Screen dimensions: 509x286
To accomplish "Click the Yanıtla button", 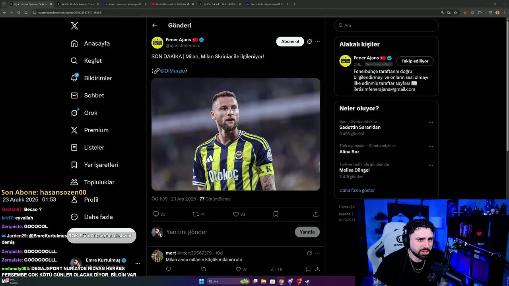I will (x=307, y=232).
